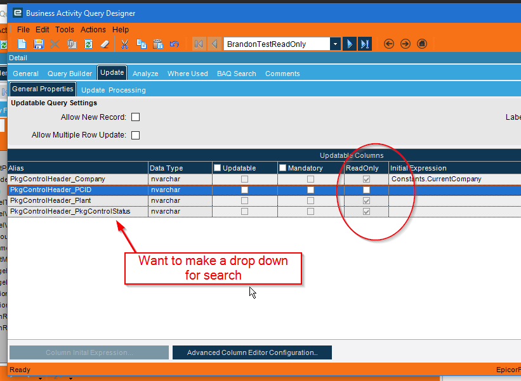Click Advanced Column Editor Configuration button

click(x=252, y=352)
